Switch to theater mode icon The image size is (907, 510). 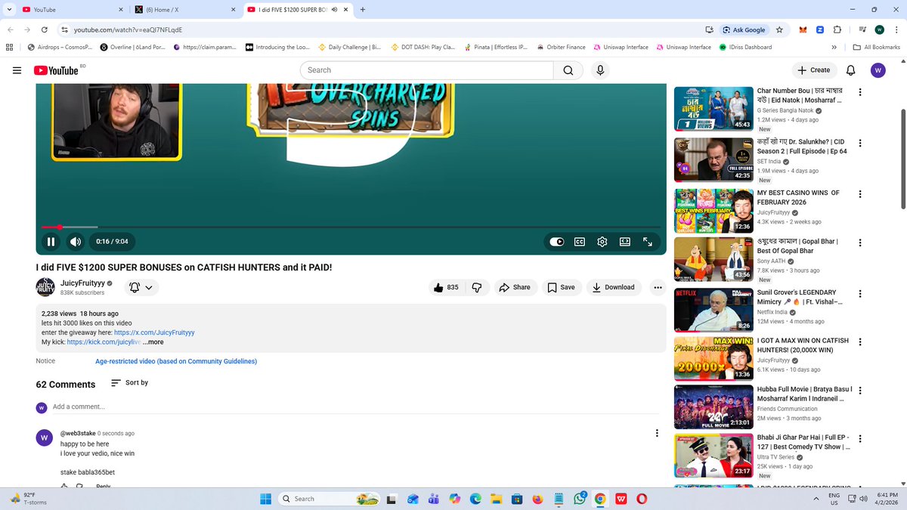(625, 242)
